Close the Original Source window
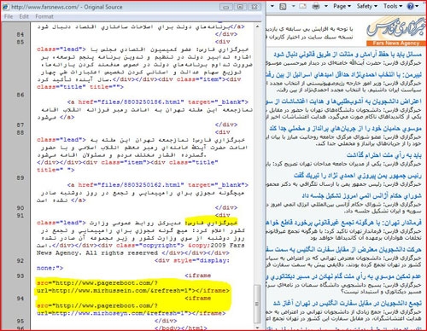Viewport: 427px width, 331px height. (x=254, y=7)
